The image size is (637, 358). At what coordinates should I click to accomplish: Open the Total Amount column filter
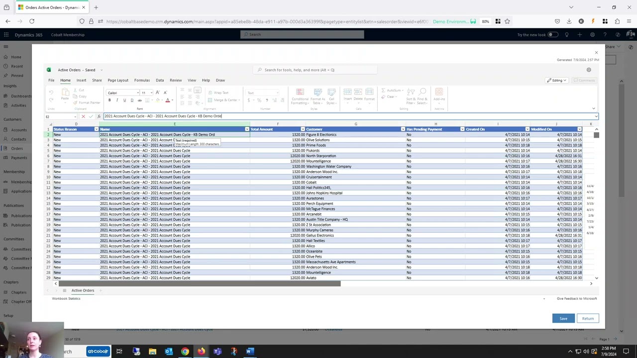[x=303, y=129]
